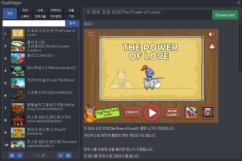Open the red rank 8 Bandito 2 thumbnail
242x161 pixels.
tap(18, 120)
